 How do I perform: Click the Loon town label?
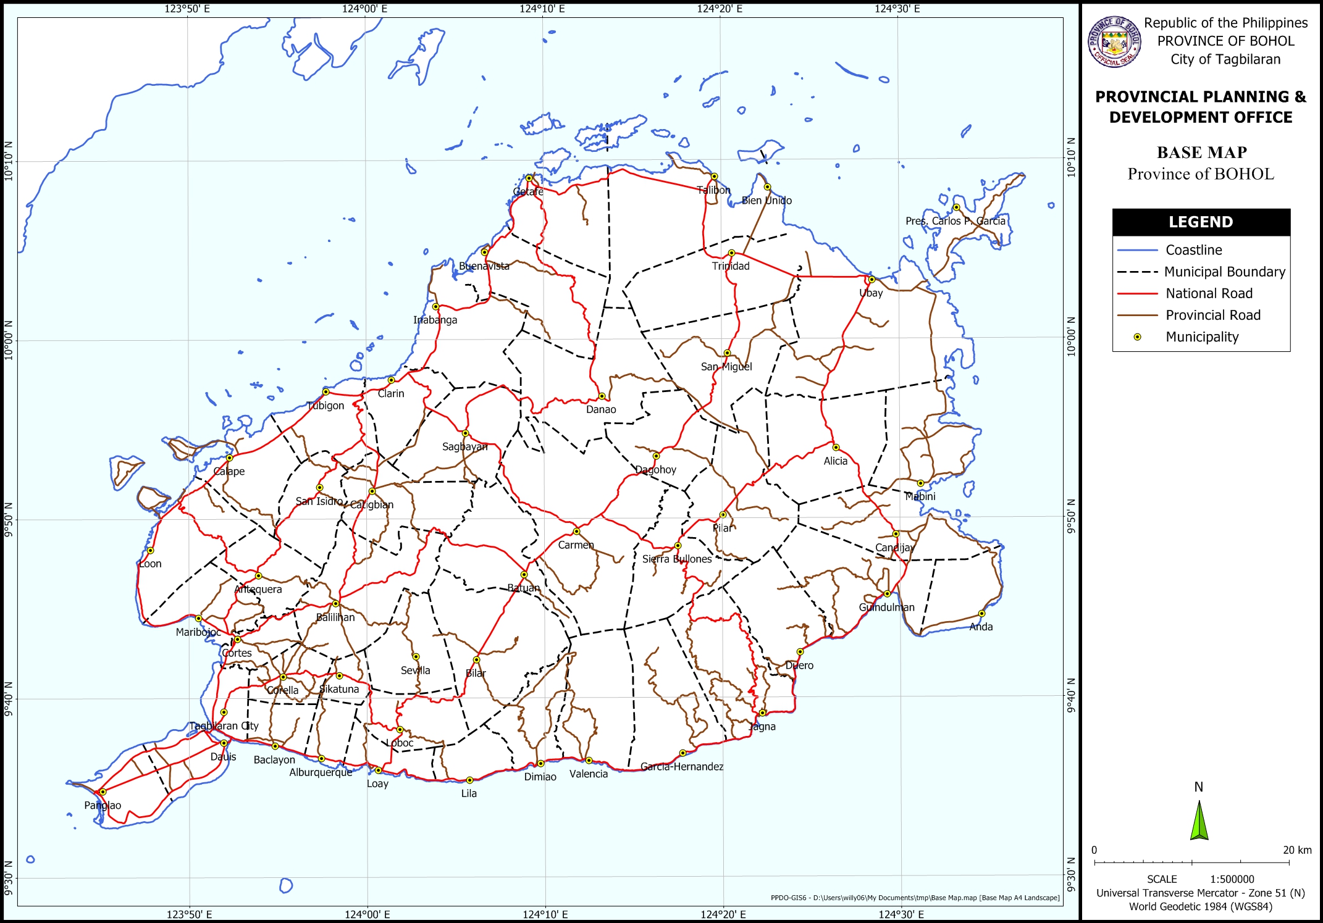150,564
